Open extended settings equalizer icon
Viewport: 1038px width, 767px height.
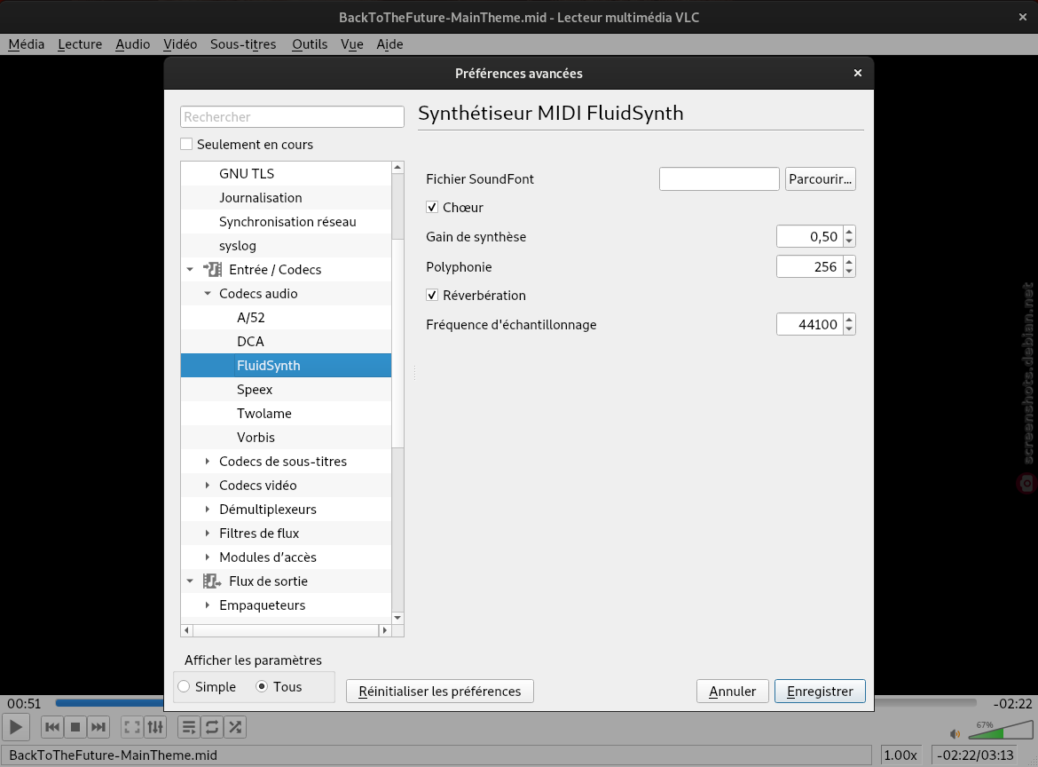point(155,727)
